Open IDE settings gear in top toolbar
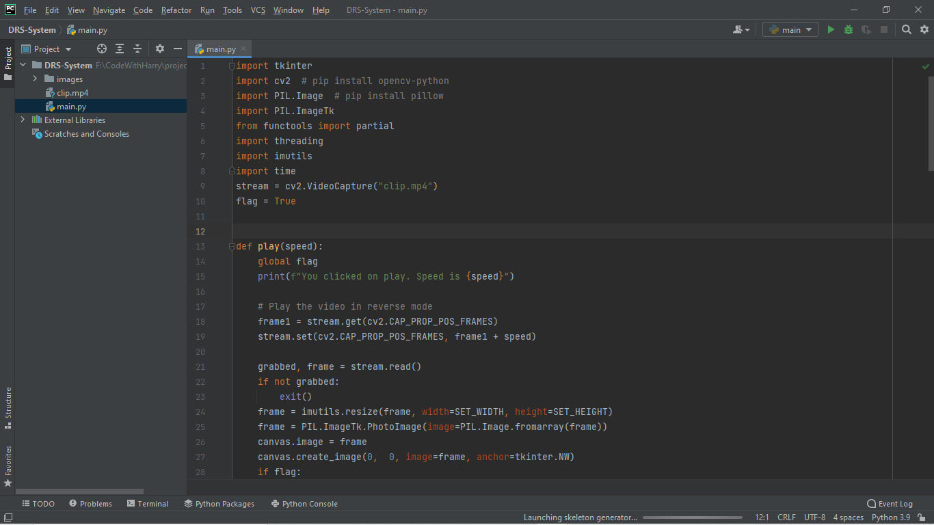 point(924,29)
